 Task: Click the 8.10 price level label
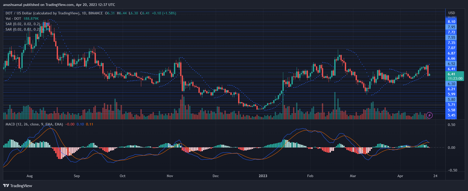(451, 22)
